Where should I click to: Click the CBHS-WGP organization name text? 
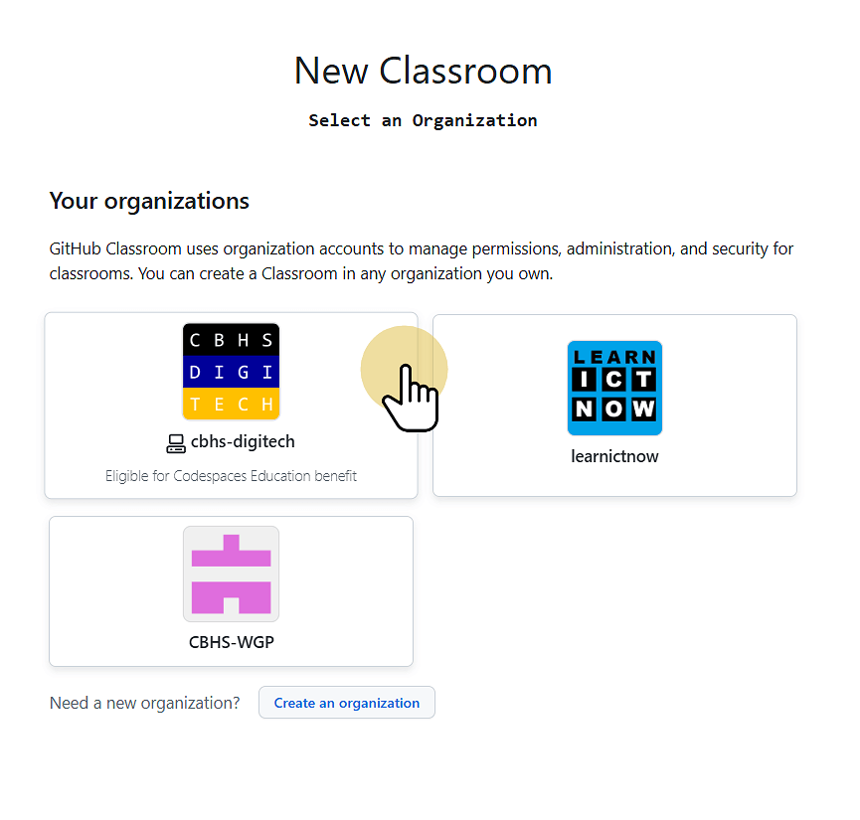(x=231, y=642)
